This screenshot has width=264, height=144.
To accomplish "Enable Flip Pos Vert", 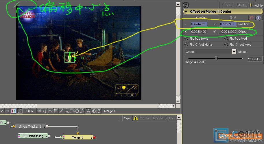I will (226, 39).
